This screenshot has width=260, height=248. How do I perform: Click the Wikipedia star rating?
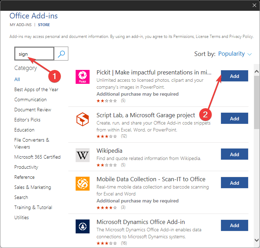[107, 165]
